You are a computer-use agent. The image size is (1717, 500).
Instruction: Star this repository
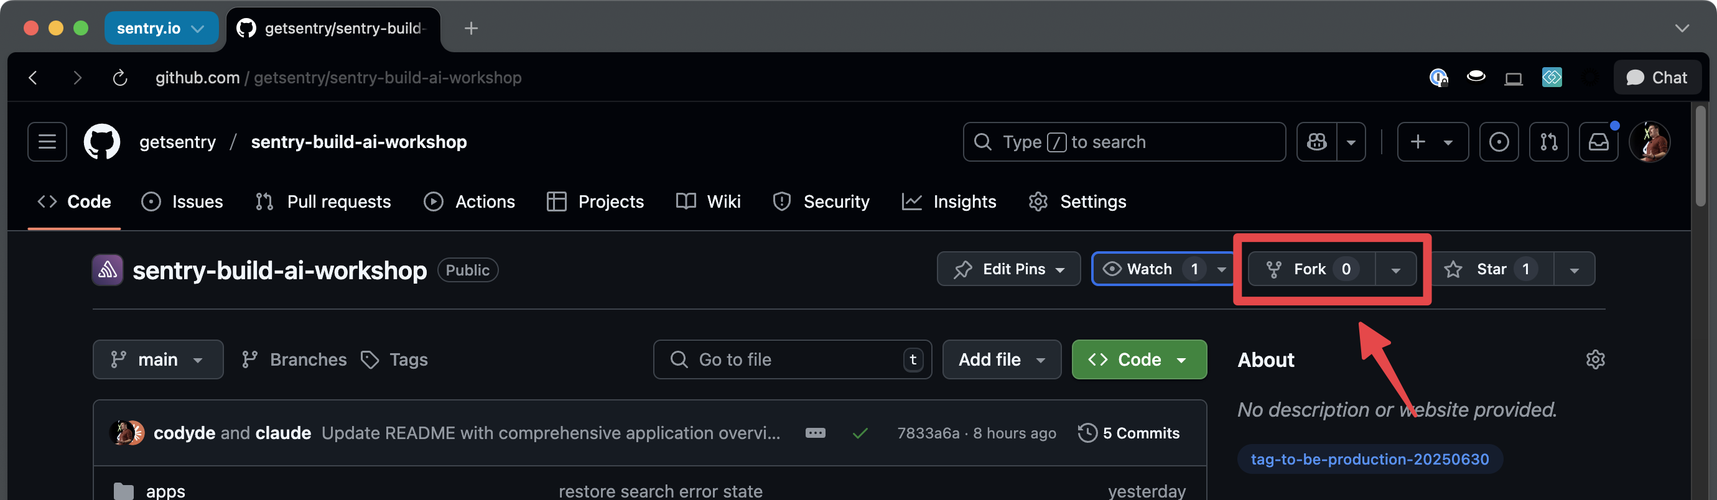click(x=1492, y=269)
